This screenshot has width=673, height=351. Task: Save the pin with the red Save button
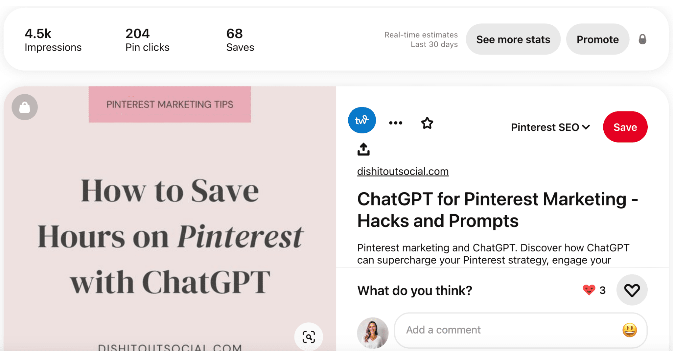[x=625, y=127]
